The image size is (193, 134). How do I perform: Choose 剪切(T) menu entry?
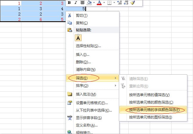[92, 16]
